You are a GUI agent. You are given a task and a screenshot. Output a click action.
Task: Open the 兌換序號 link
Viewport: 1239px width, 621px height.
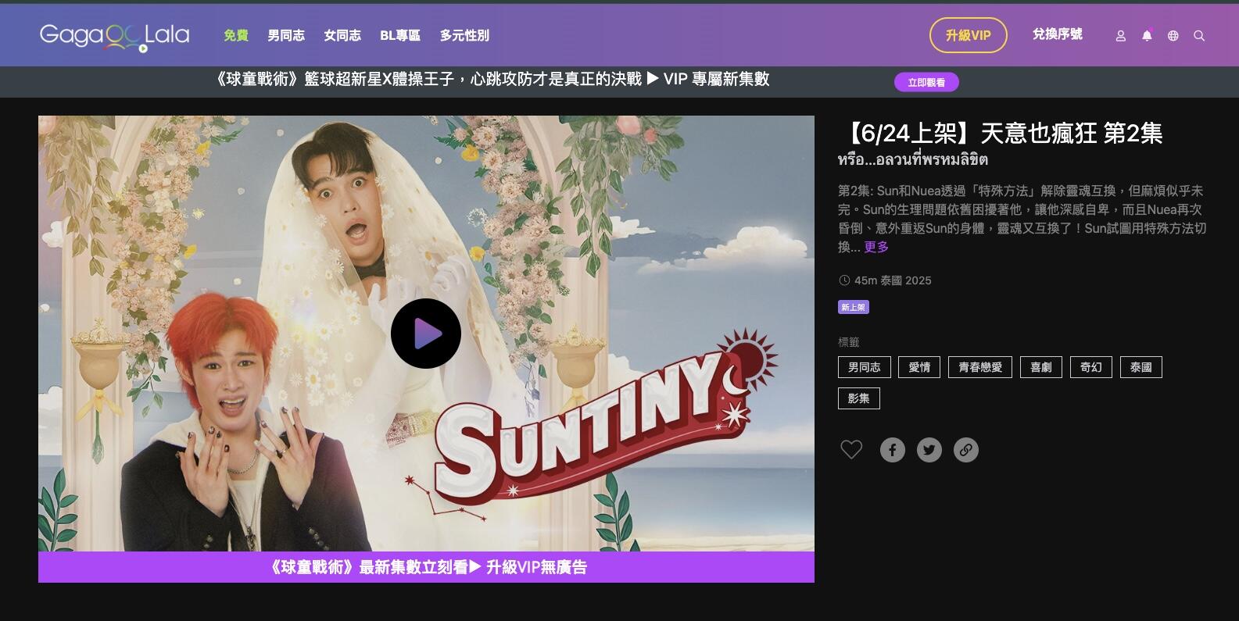1058,34
